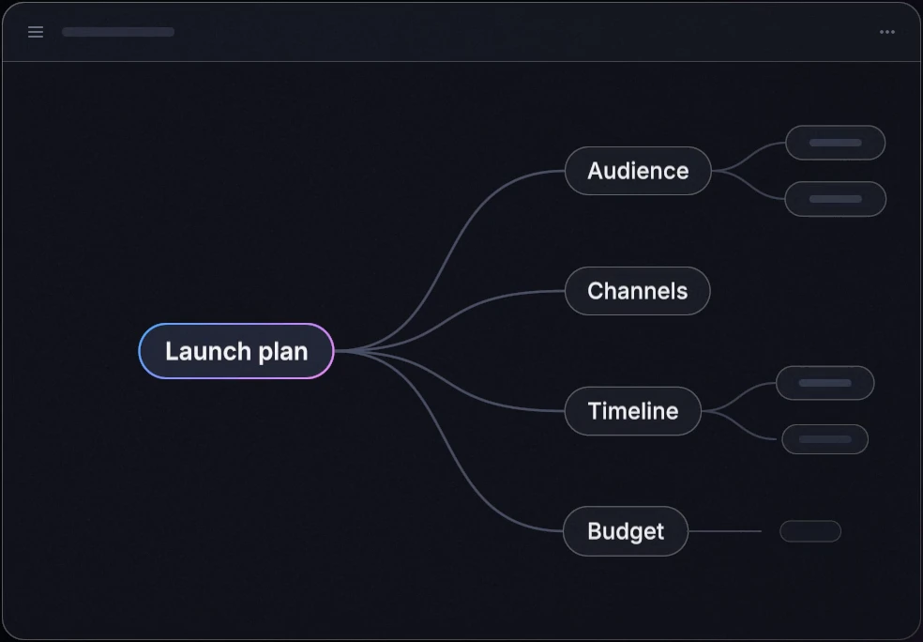Select the Timeline node

pyautogui.click(x=633, y=411)
